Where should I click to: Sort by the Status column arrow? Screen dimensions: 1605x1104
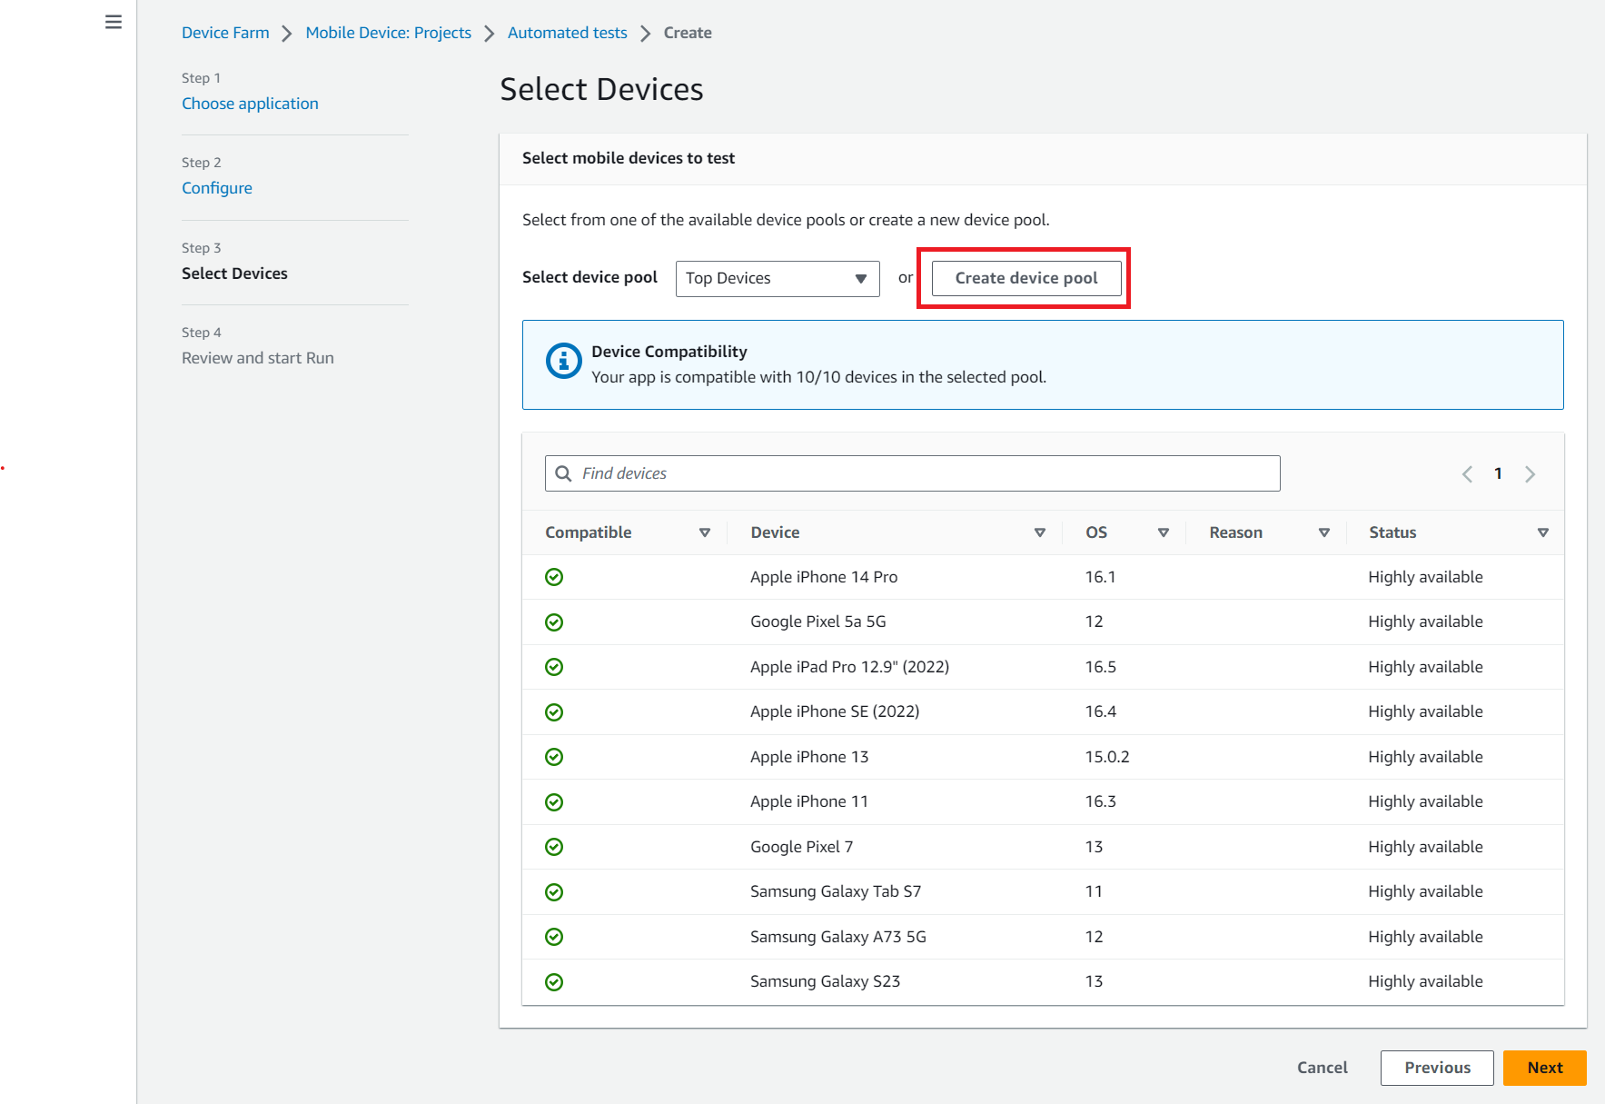(1542, 532)
